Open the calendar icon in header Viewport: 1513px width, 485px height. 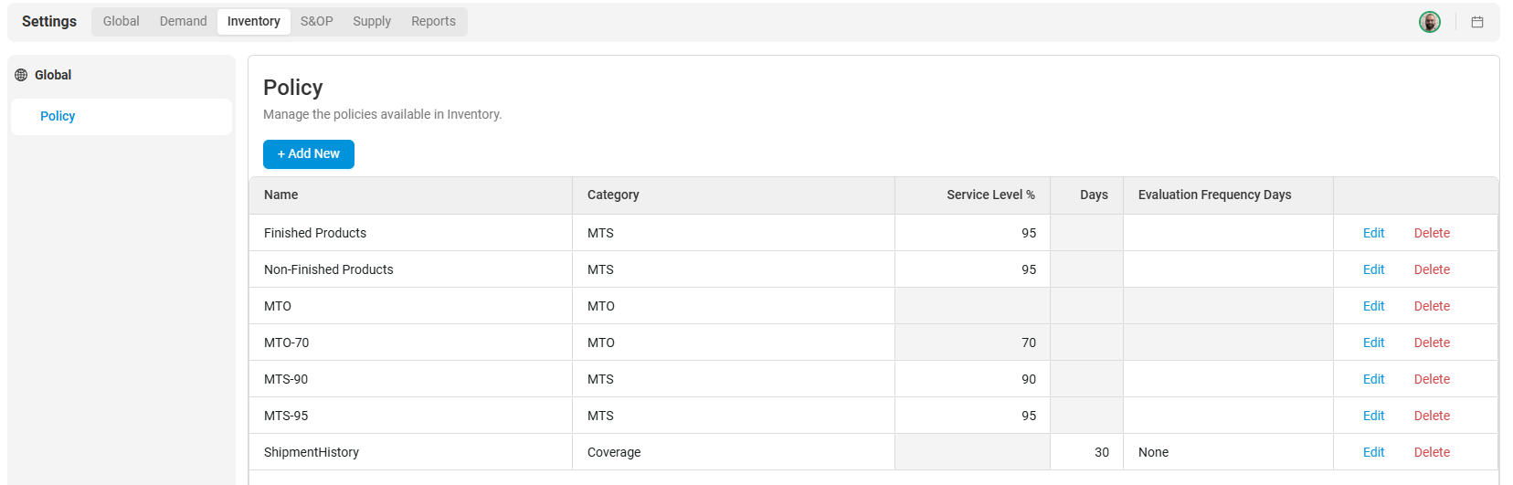[x=1477, y=22]
